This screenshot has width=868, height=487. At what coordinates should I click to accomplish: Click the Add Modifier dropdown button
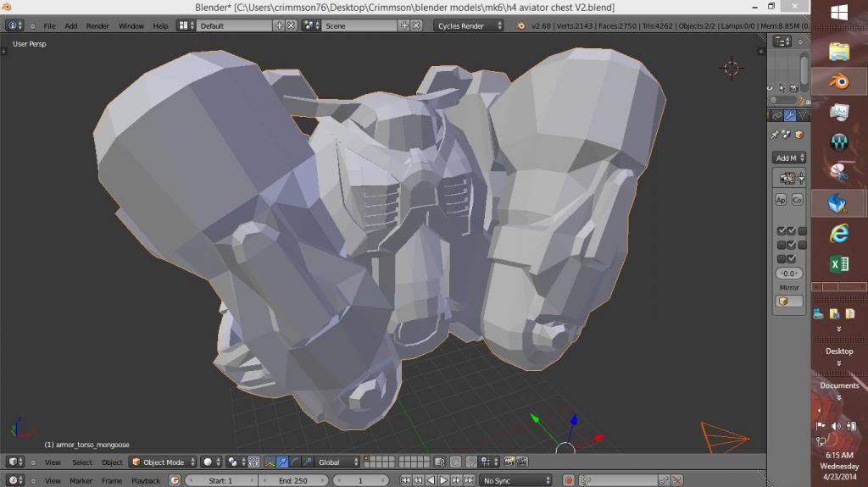(788, 158)
